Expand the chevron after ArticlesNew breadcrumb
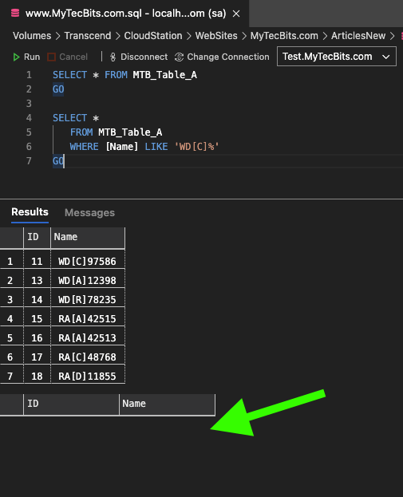This screenshot has height=497, width=403. pyautogui.click(x=393, y=36)
